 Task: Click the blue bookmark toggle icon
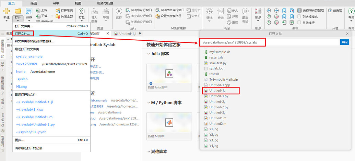pyautogui.click(x=284, y=10)
